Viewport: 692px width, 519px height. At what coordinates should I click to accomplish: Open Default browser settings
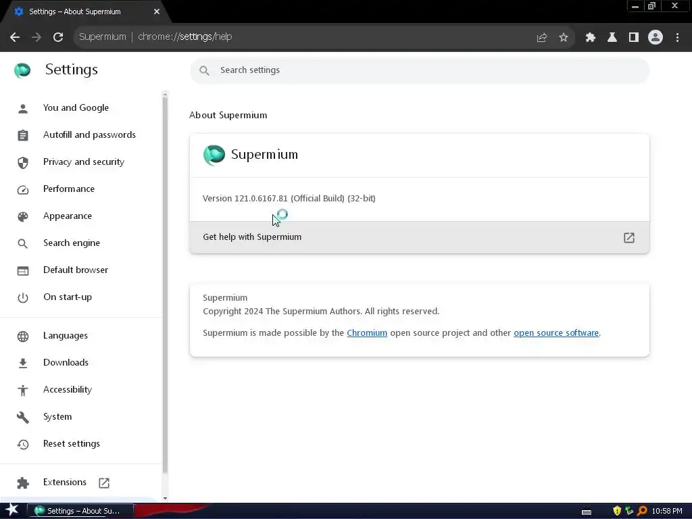[76, 270]
